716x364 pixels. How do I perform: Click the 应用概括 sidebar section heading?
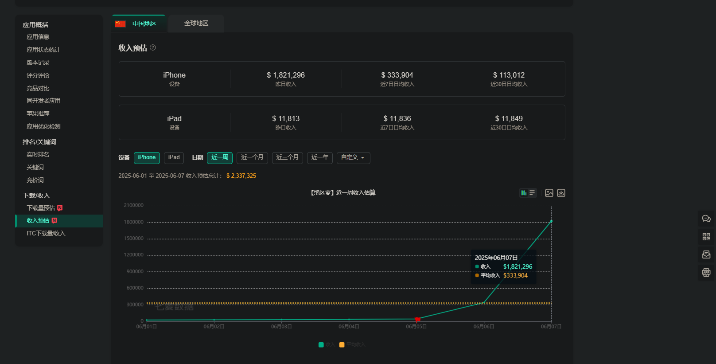click(x=35, y=25)
